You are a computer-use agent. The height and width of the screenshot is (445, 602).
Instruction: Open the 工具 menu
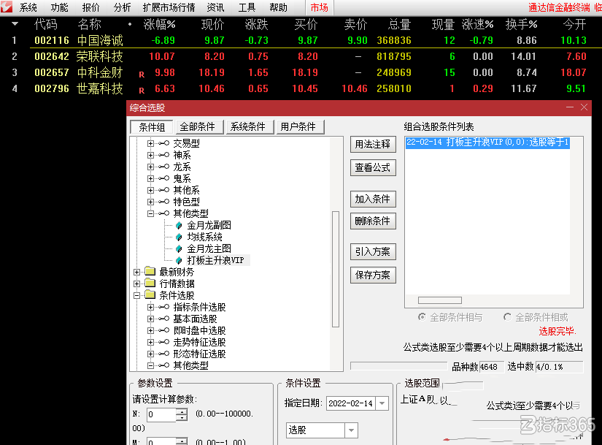tap(247, 7)
